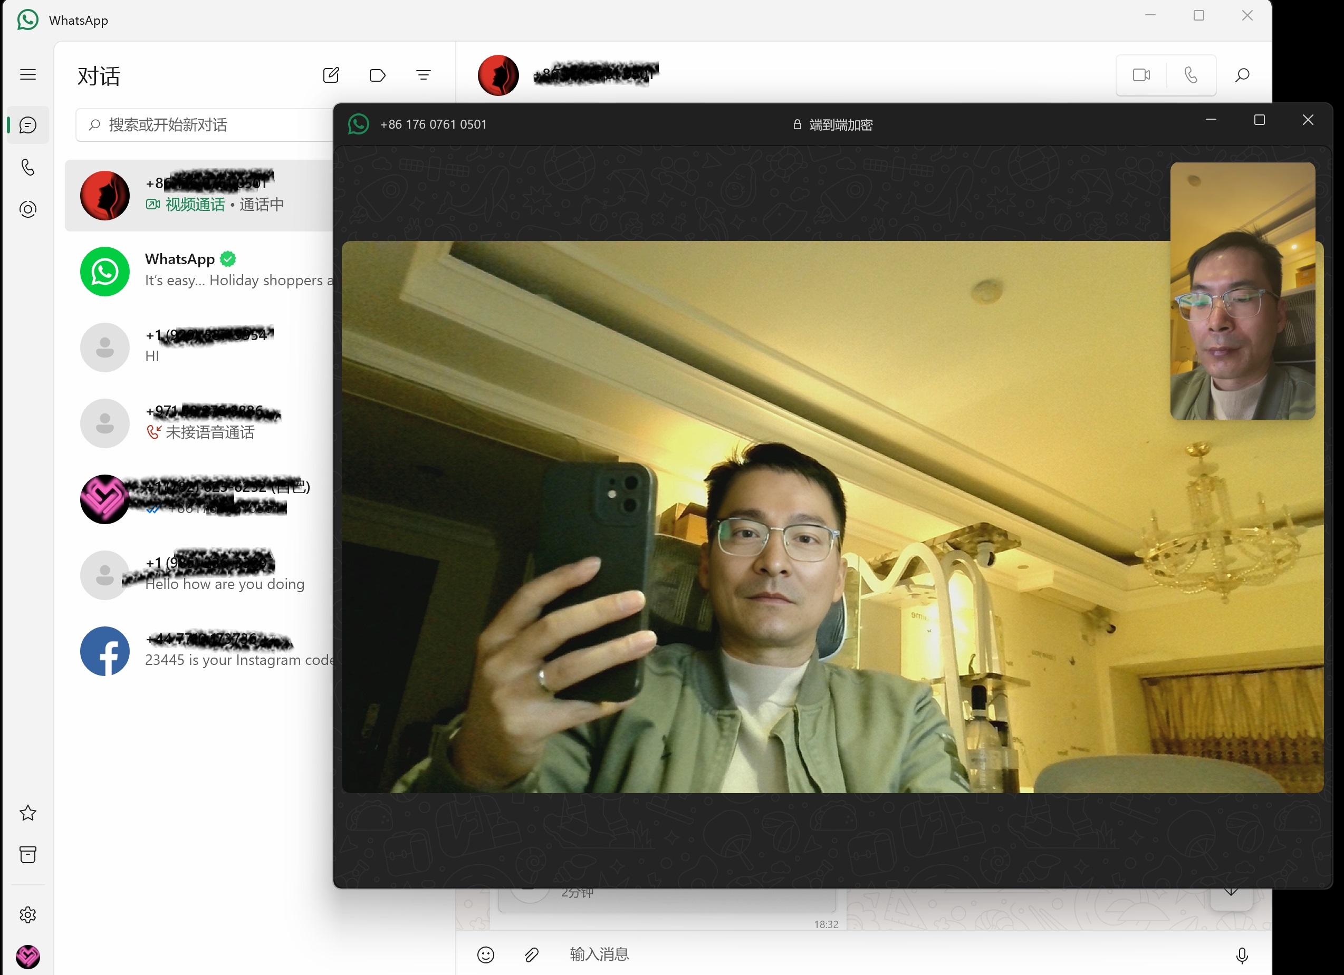1344x975 pixels.
Task: Open the hamburger navigation menu
Action: click(x=28, y=75)
